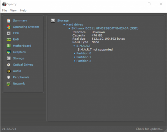Click the RAM memory stick icon
Viewport: 167px width, 132px height.
pyautogui.click(x=9, y=40)
